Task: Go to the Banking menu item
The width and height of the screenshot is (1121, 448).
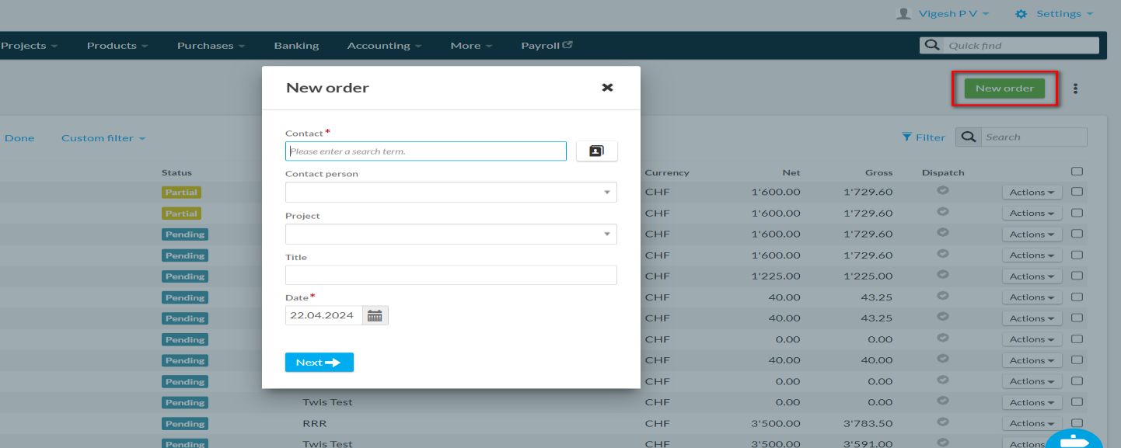Action: tap(296, 46)
